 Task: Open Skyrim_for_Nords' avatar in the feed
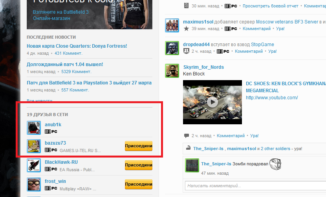(172, 71)
